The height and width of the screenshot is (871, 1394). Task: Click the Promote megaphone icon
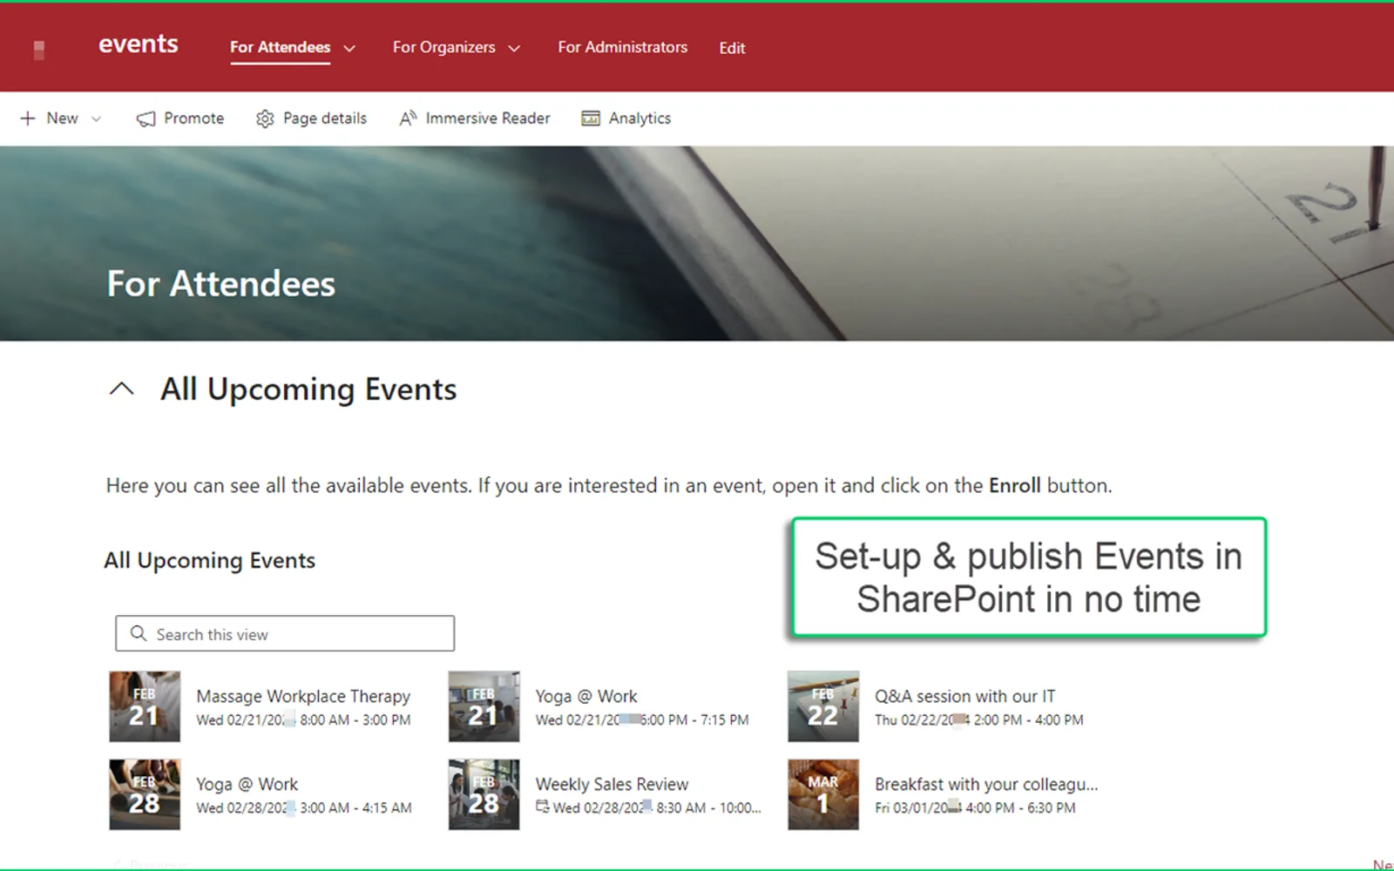146,118
